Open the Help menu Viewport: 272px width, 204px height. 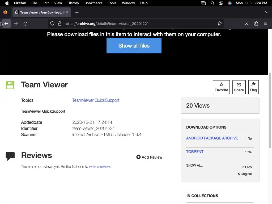[144, 3]
